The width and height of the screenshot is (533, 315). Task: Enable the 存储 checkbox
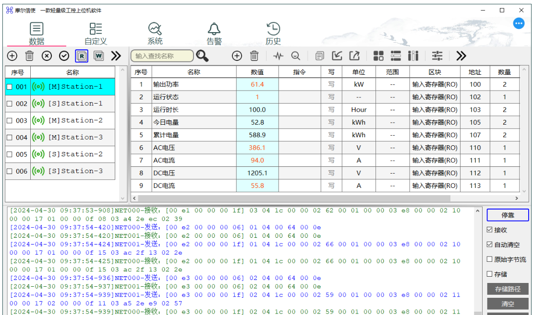point(489,274)
